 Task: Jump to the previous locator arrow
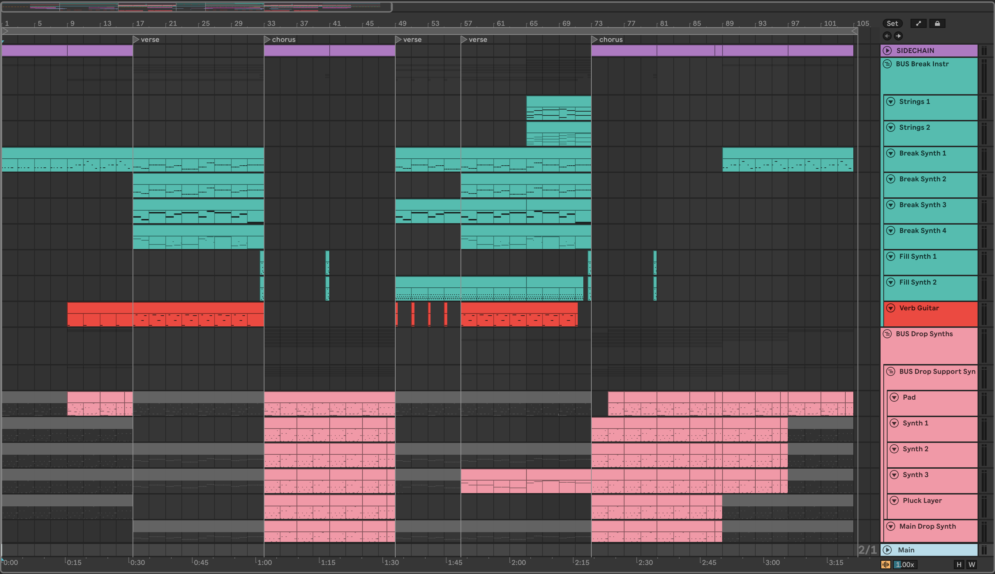(887, 36)
